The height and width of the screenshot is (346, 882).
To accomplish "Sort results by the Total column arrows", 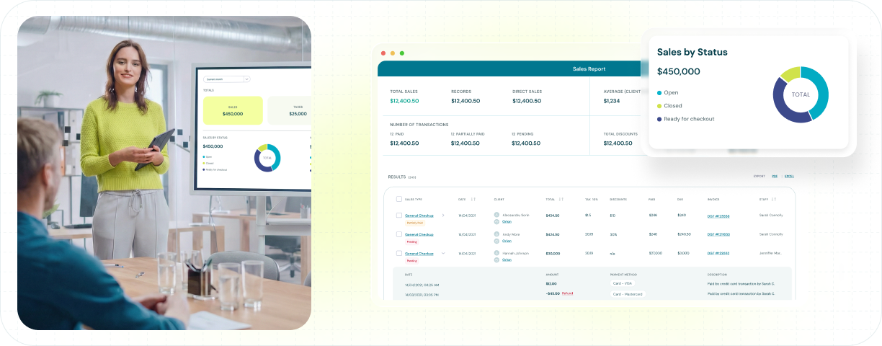I will [561, 199].
